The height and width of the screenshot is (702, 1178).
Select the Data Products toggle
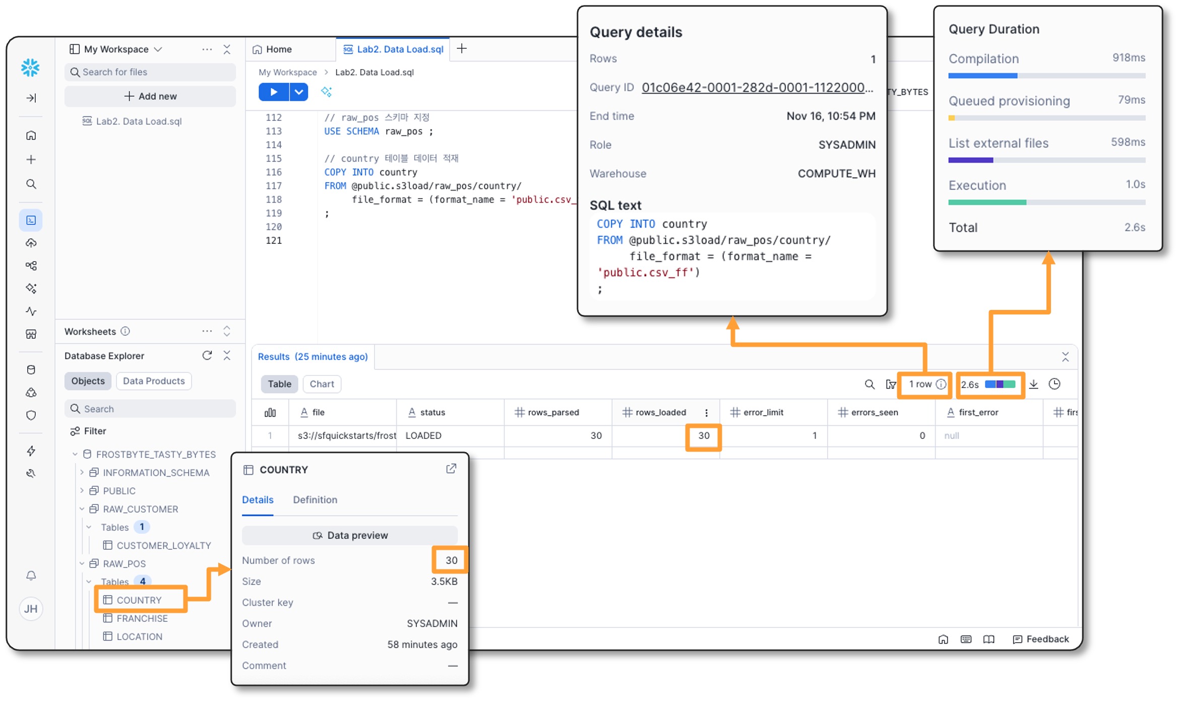154,381
